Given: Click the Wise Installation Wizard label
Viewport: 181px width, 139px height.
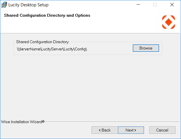Looking at the screenshot, I should pos(23,122).
